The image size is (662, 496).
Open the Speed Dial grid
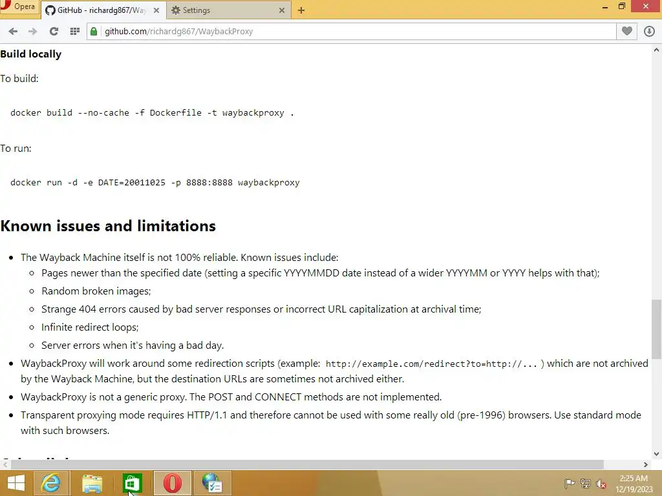click(x=75, y=31)
